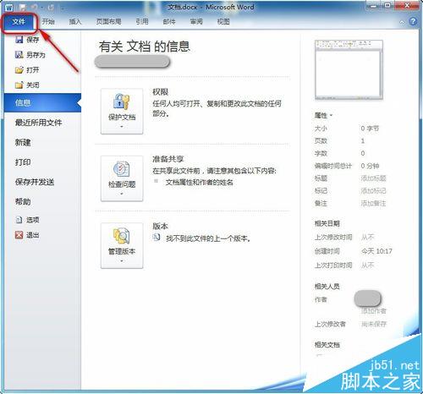The height and width of the screenshot is (394, 423).
Task: Click the 0 字节 size value
Action: (370, 129)
